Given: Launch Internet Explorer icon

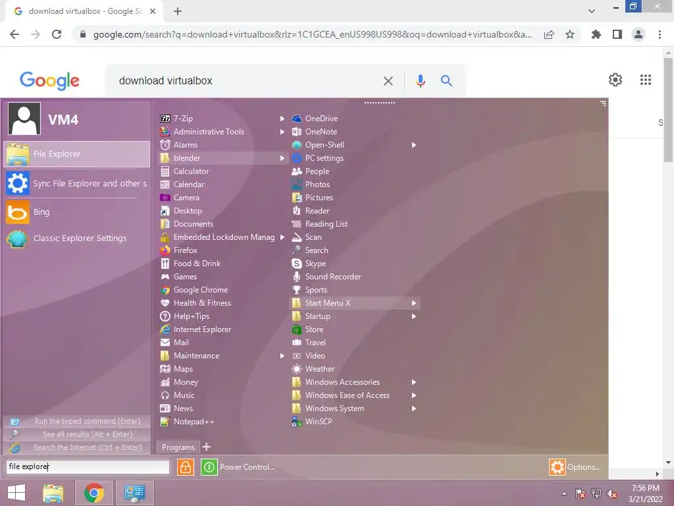Looking at the screenshot, I should click(165, 329).
